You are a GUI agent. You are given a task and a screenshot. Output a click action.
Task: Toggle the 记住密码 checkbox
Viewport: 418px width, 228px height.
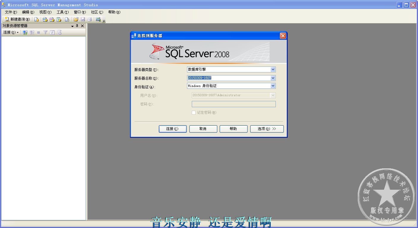click(x=194, y=113)
